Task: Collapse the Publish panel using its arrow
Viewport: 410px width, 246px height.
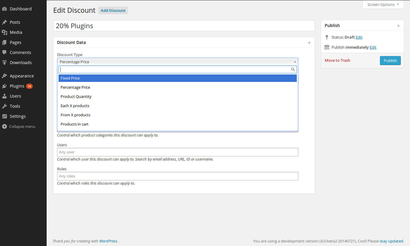Action: click(x=398, y=26)
